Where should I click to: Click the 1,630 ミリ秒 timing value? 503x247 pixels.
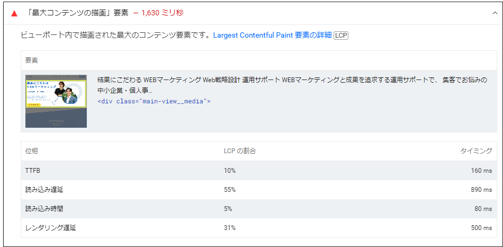point(163,13)
